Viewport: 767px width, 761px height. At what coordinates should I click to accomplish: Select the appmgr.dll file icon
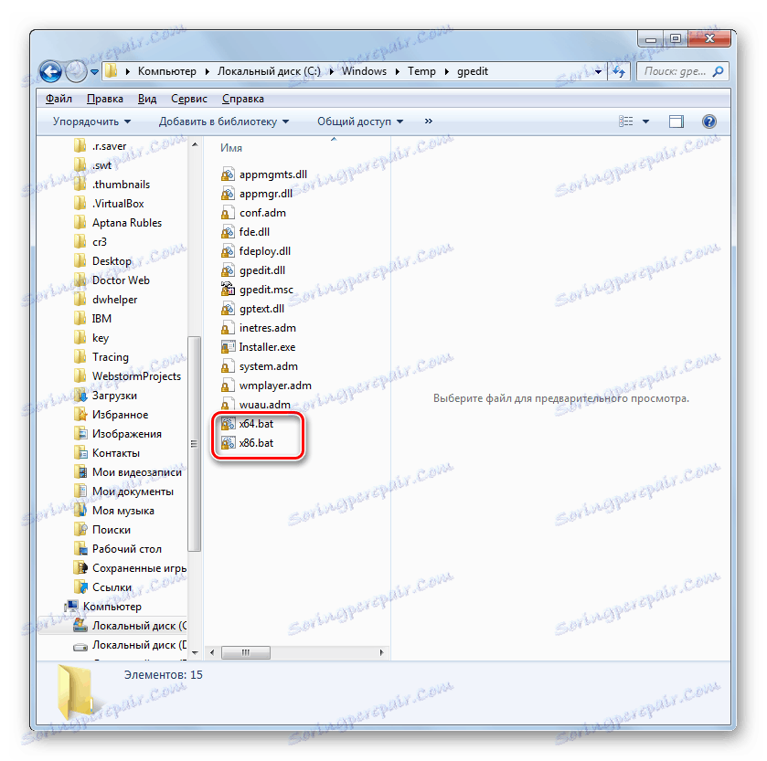click(228, 194)
